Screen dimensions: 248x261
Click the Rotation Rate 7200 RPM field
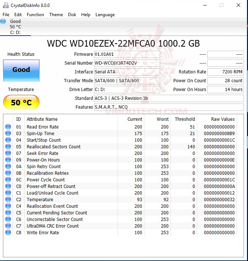pos(226,72)
